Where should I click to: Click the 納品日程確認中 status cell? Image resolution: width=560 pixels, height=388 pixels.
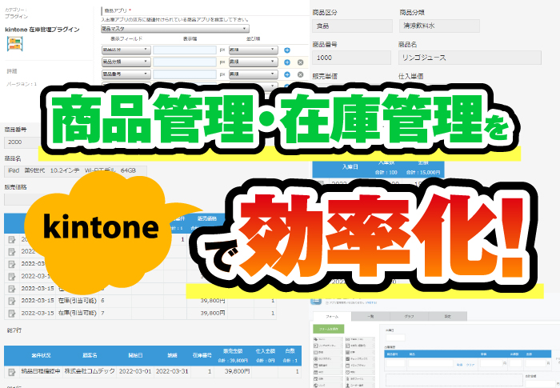[x=41, y=371]
